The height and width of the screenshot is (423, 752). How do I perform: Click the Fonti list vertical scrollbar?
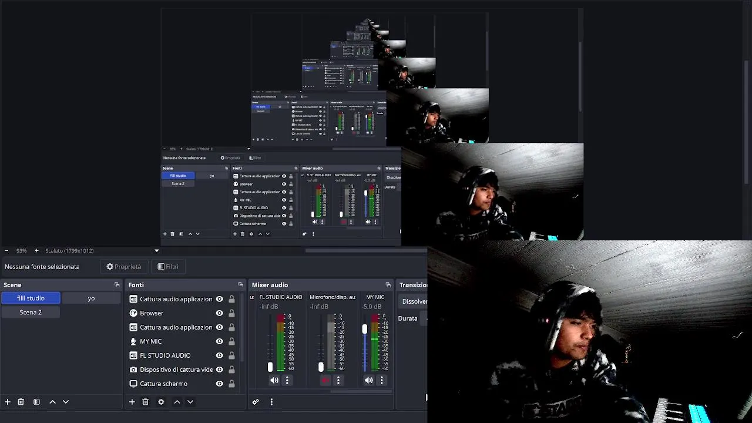click(x=241, y=326)
